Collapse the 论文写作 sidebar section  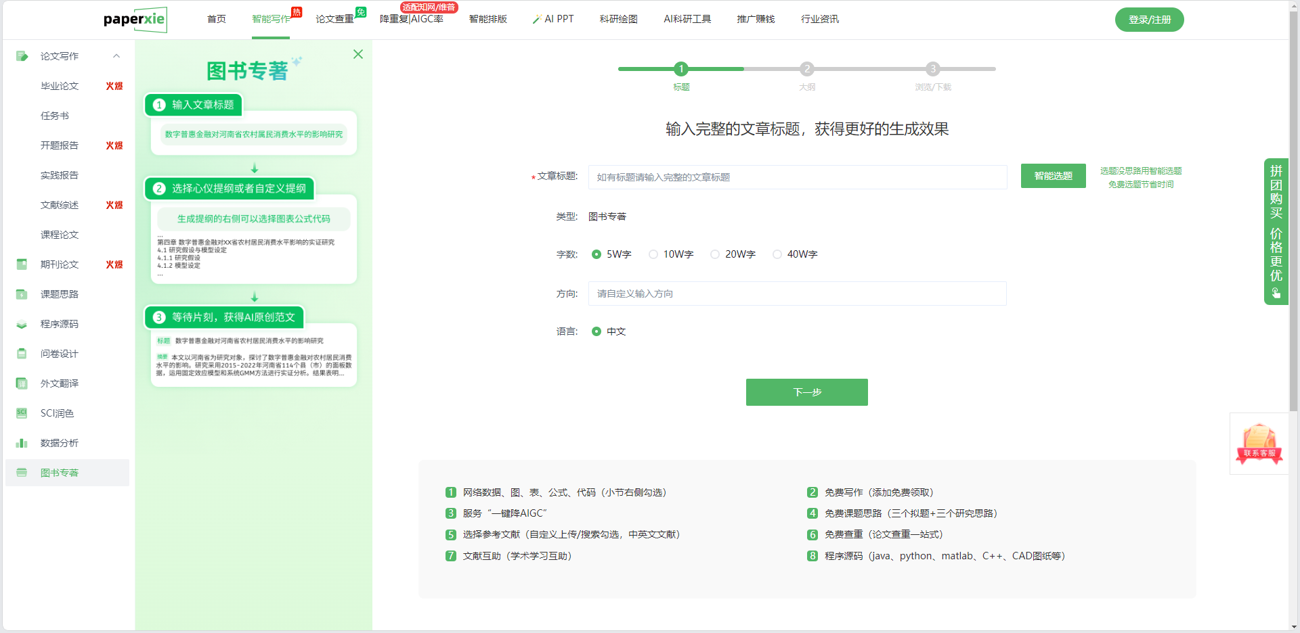[x=116, y=56]
